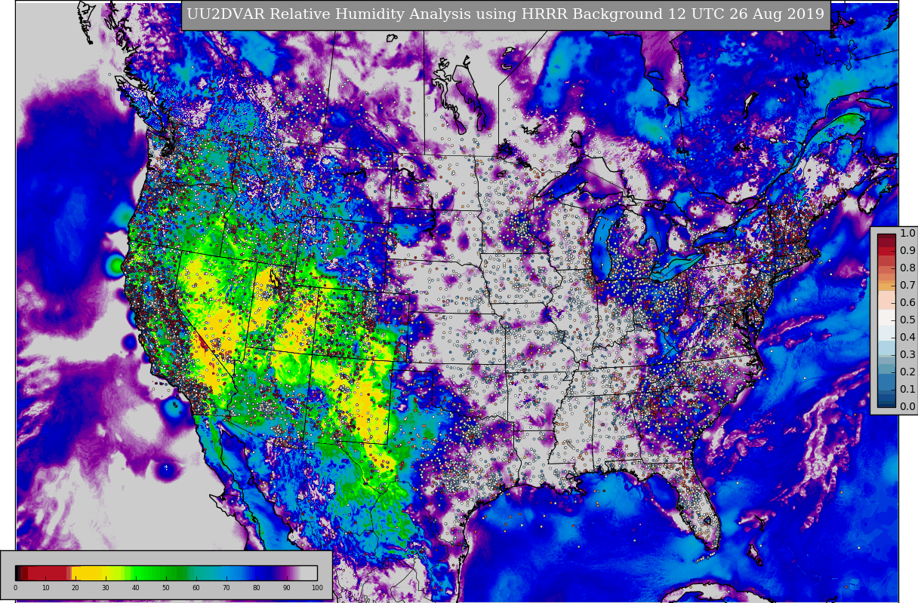This screenshot has width=918, height=603.
Task: Click the UU2DVAR Relative Humidity Analysis title
Action: (506, 15)
